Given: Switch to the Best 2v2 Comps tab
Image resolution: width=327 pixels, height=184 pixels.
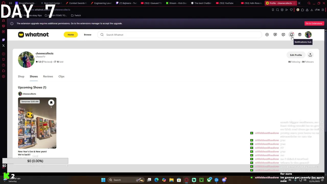Looking at the screenshot, I should (x=51, y=3).
